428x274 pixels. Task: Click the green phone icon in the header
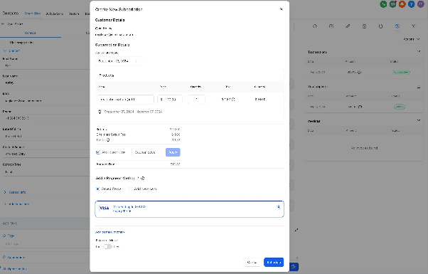coord(383,4)
